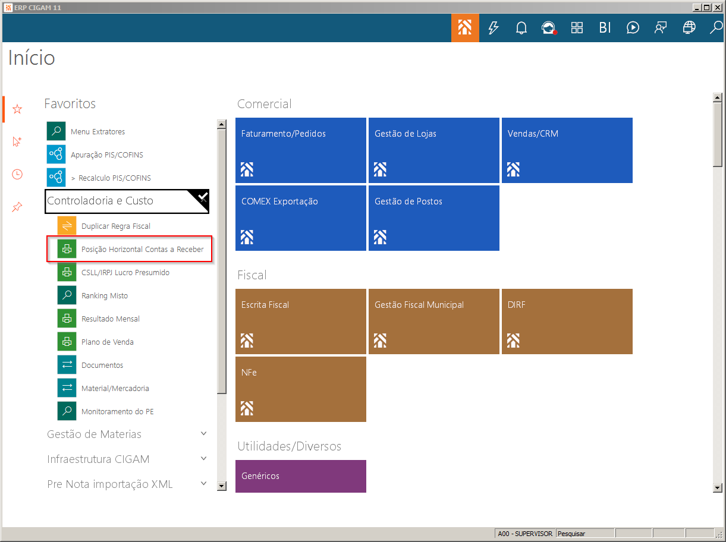Open the BI toolbar item
This screenshot has height=542, width=726.
coord(605,27)
